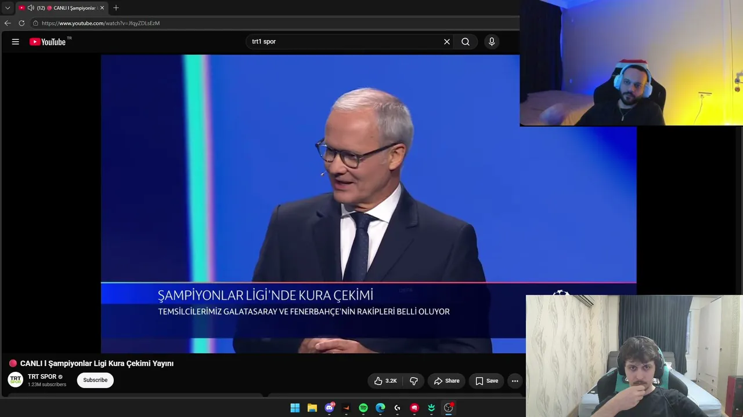Image resolution: width=743 pixels, height=417 pixels.
Task: Subscribe to the TRT SPOR channel
Action: [x=95, y=380]
